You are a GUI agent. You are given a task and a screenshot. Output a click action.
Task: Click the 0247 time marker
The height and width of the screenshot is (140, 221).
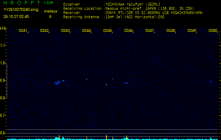[x=150, y=31]
